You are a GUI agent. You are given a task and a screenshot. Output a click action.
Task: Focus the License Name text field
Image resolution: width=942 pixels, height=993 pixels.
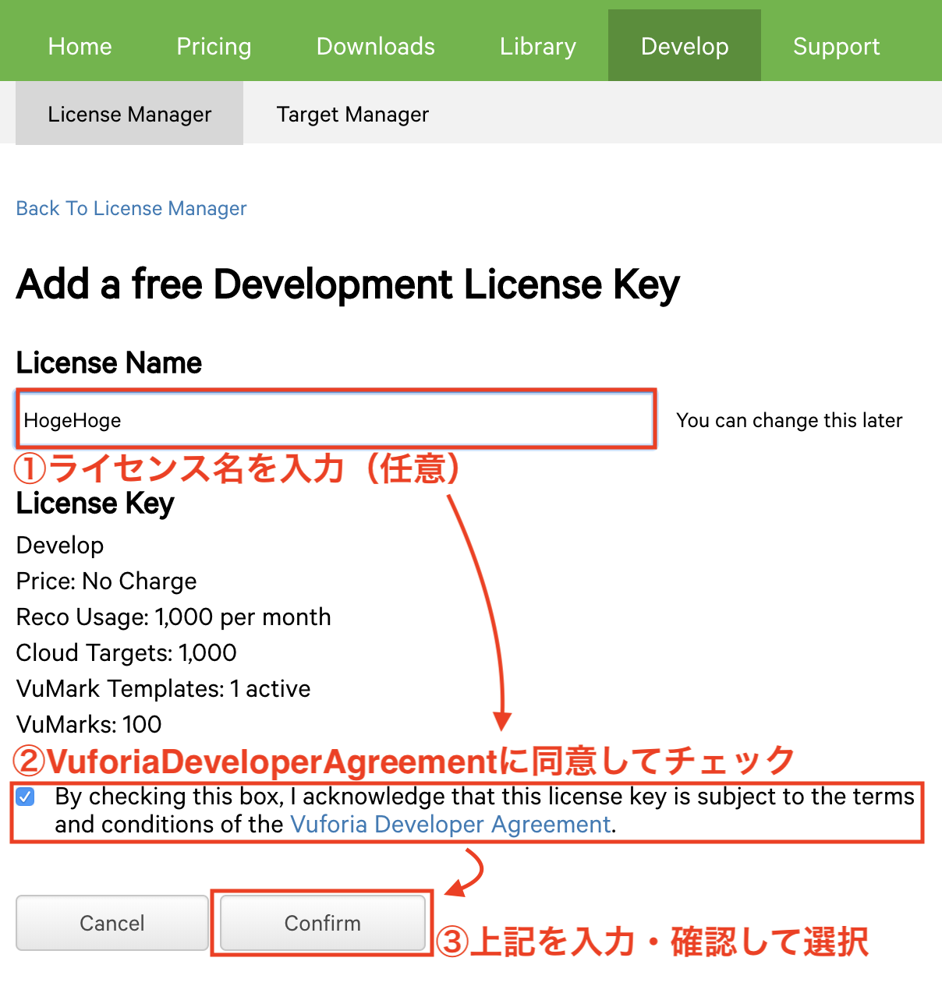click(x=335, y=420)
